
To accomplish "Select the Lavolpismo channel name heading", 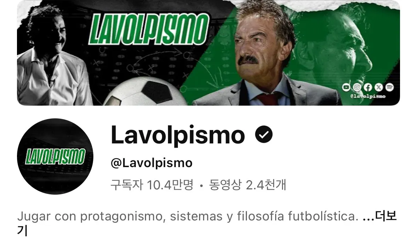I will click(178, 135).
